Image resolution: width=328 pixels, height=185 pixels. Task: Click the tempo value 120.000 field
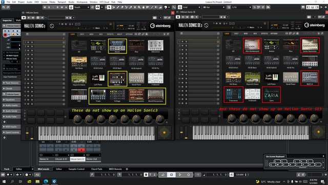pos(239,175)
